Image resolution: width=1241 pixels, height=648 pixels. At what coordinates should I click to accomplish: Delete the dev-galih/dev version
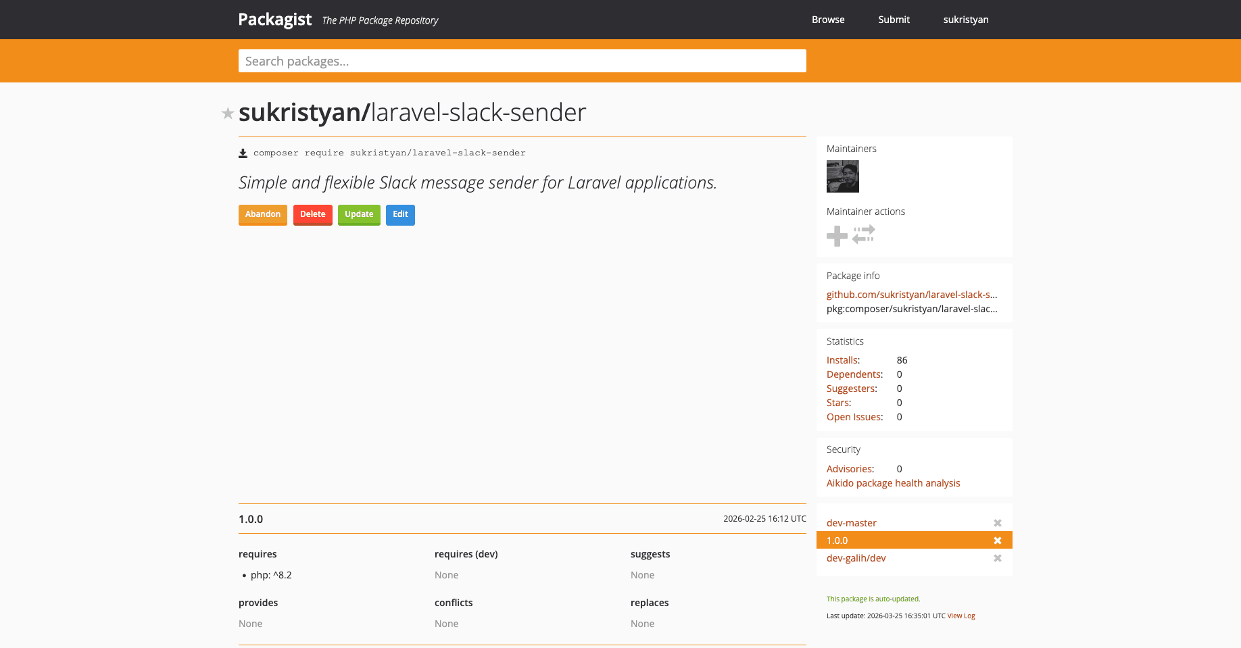998,558
